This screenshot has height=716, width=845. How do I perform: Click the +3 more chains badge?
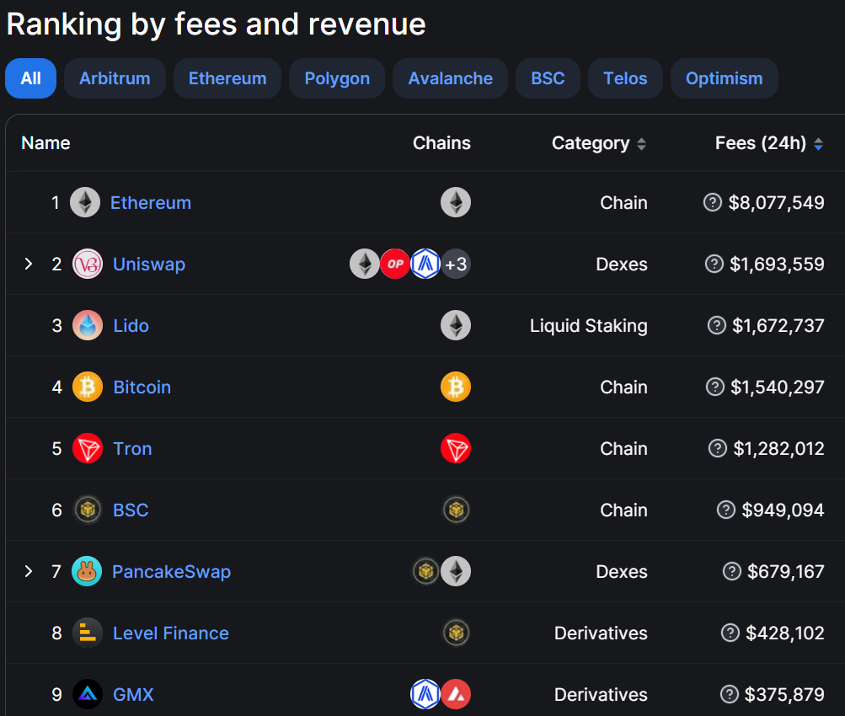[456, 264]
